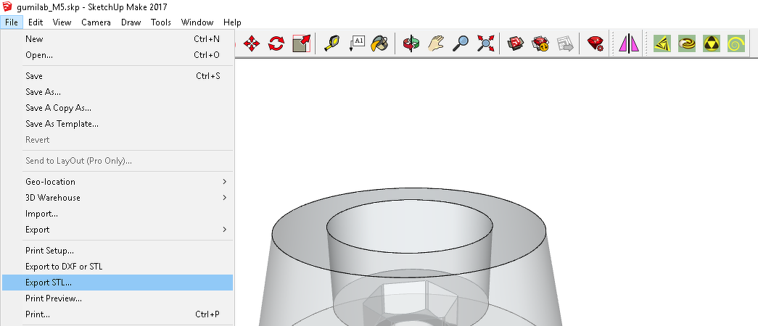Screen dimensions: 758x326
Task: Click the yellow spiral plugin icon
Action: (x=736, y=43)
